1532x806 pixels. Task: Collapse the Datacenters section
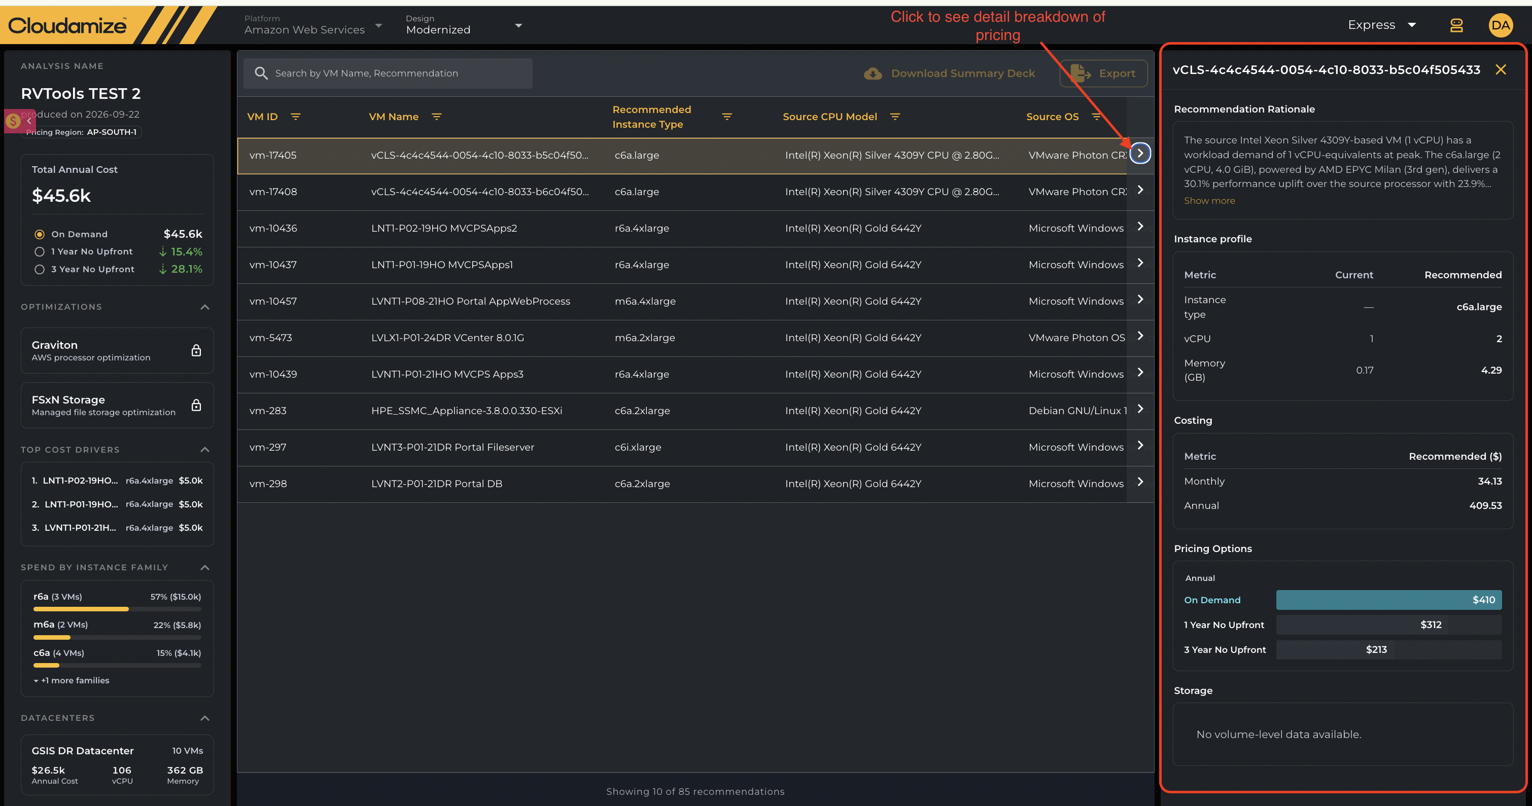point(204,718)
